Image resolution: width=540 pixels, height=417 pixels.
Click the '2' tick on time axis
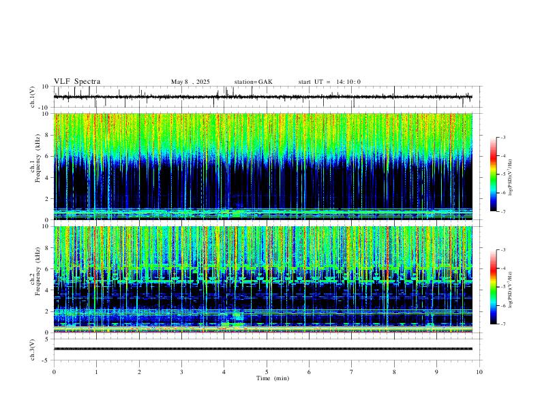[x=139, y=372]
